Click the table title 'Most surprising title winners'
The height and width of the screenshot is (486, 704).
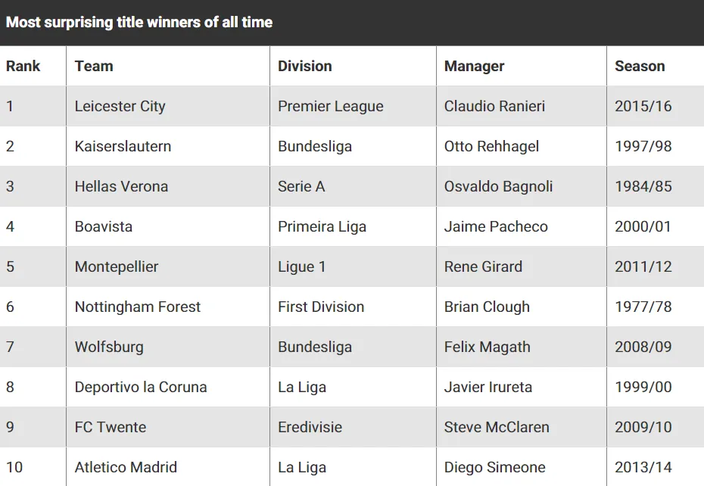(139, 22)
